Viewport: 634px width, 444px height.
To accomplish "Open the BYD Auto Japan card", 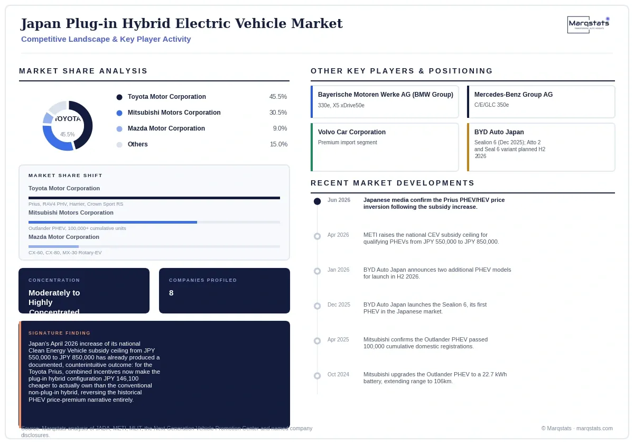I will [x=541, y=147].
